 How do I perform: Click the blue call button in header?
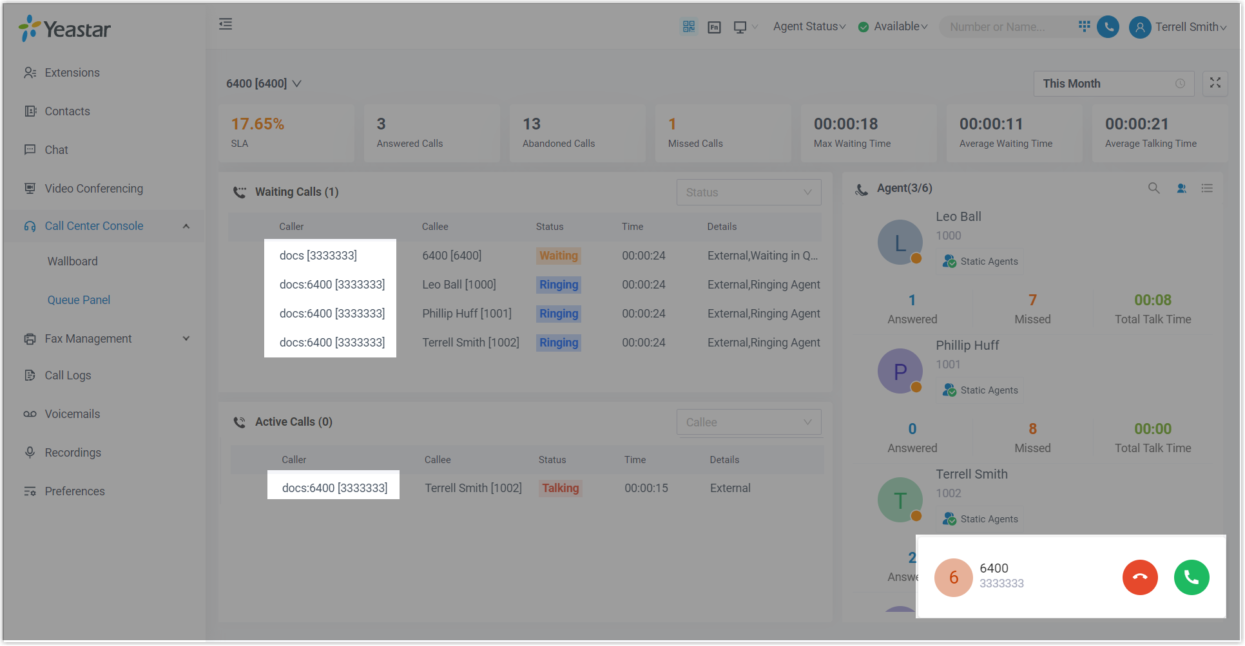(1108, 26)
